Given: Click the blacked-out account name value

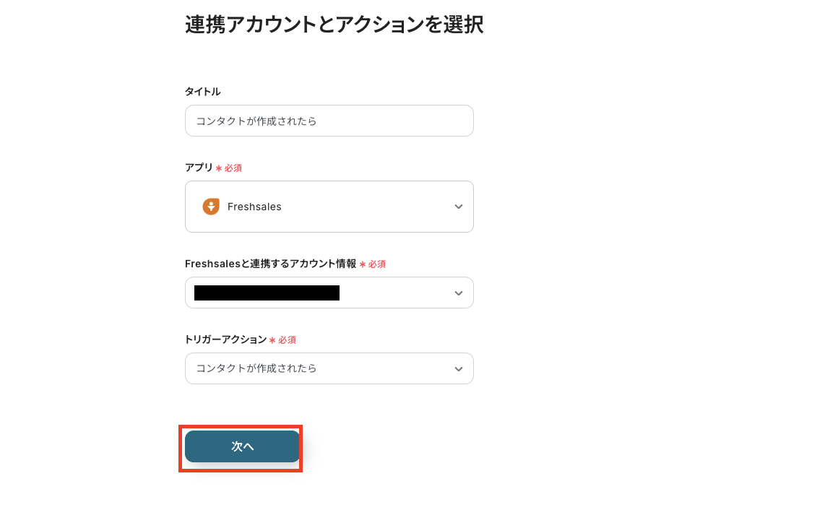Looking at the screenshot, I should point(267,293).
